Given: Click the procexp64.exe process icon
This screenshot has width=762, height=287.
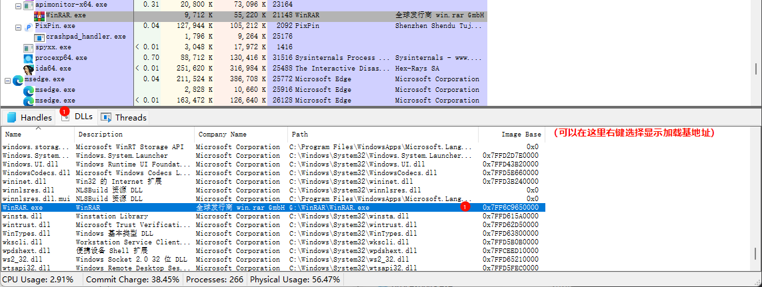Looking at the screenshot, I should (x=29, y=59).
